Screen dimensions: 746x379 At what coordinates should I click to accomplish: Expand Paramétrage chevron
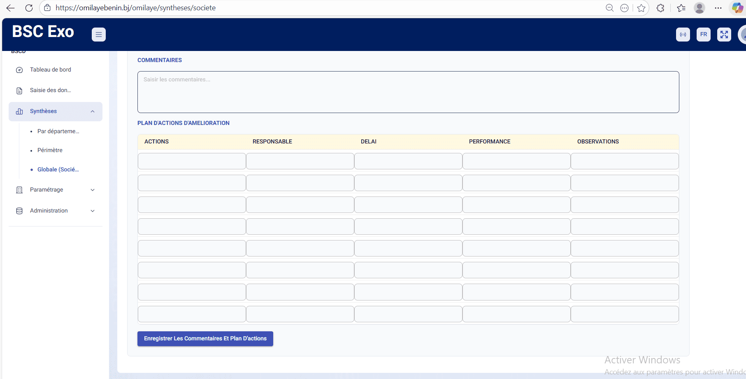pos(93,190)
